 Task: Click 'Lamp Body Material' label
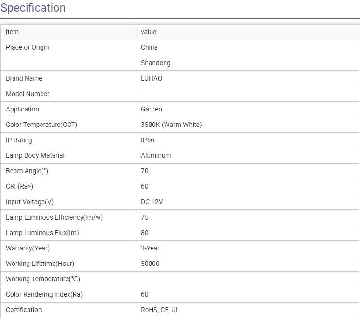point(35,155)
